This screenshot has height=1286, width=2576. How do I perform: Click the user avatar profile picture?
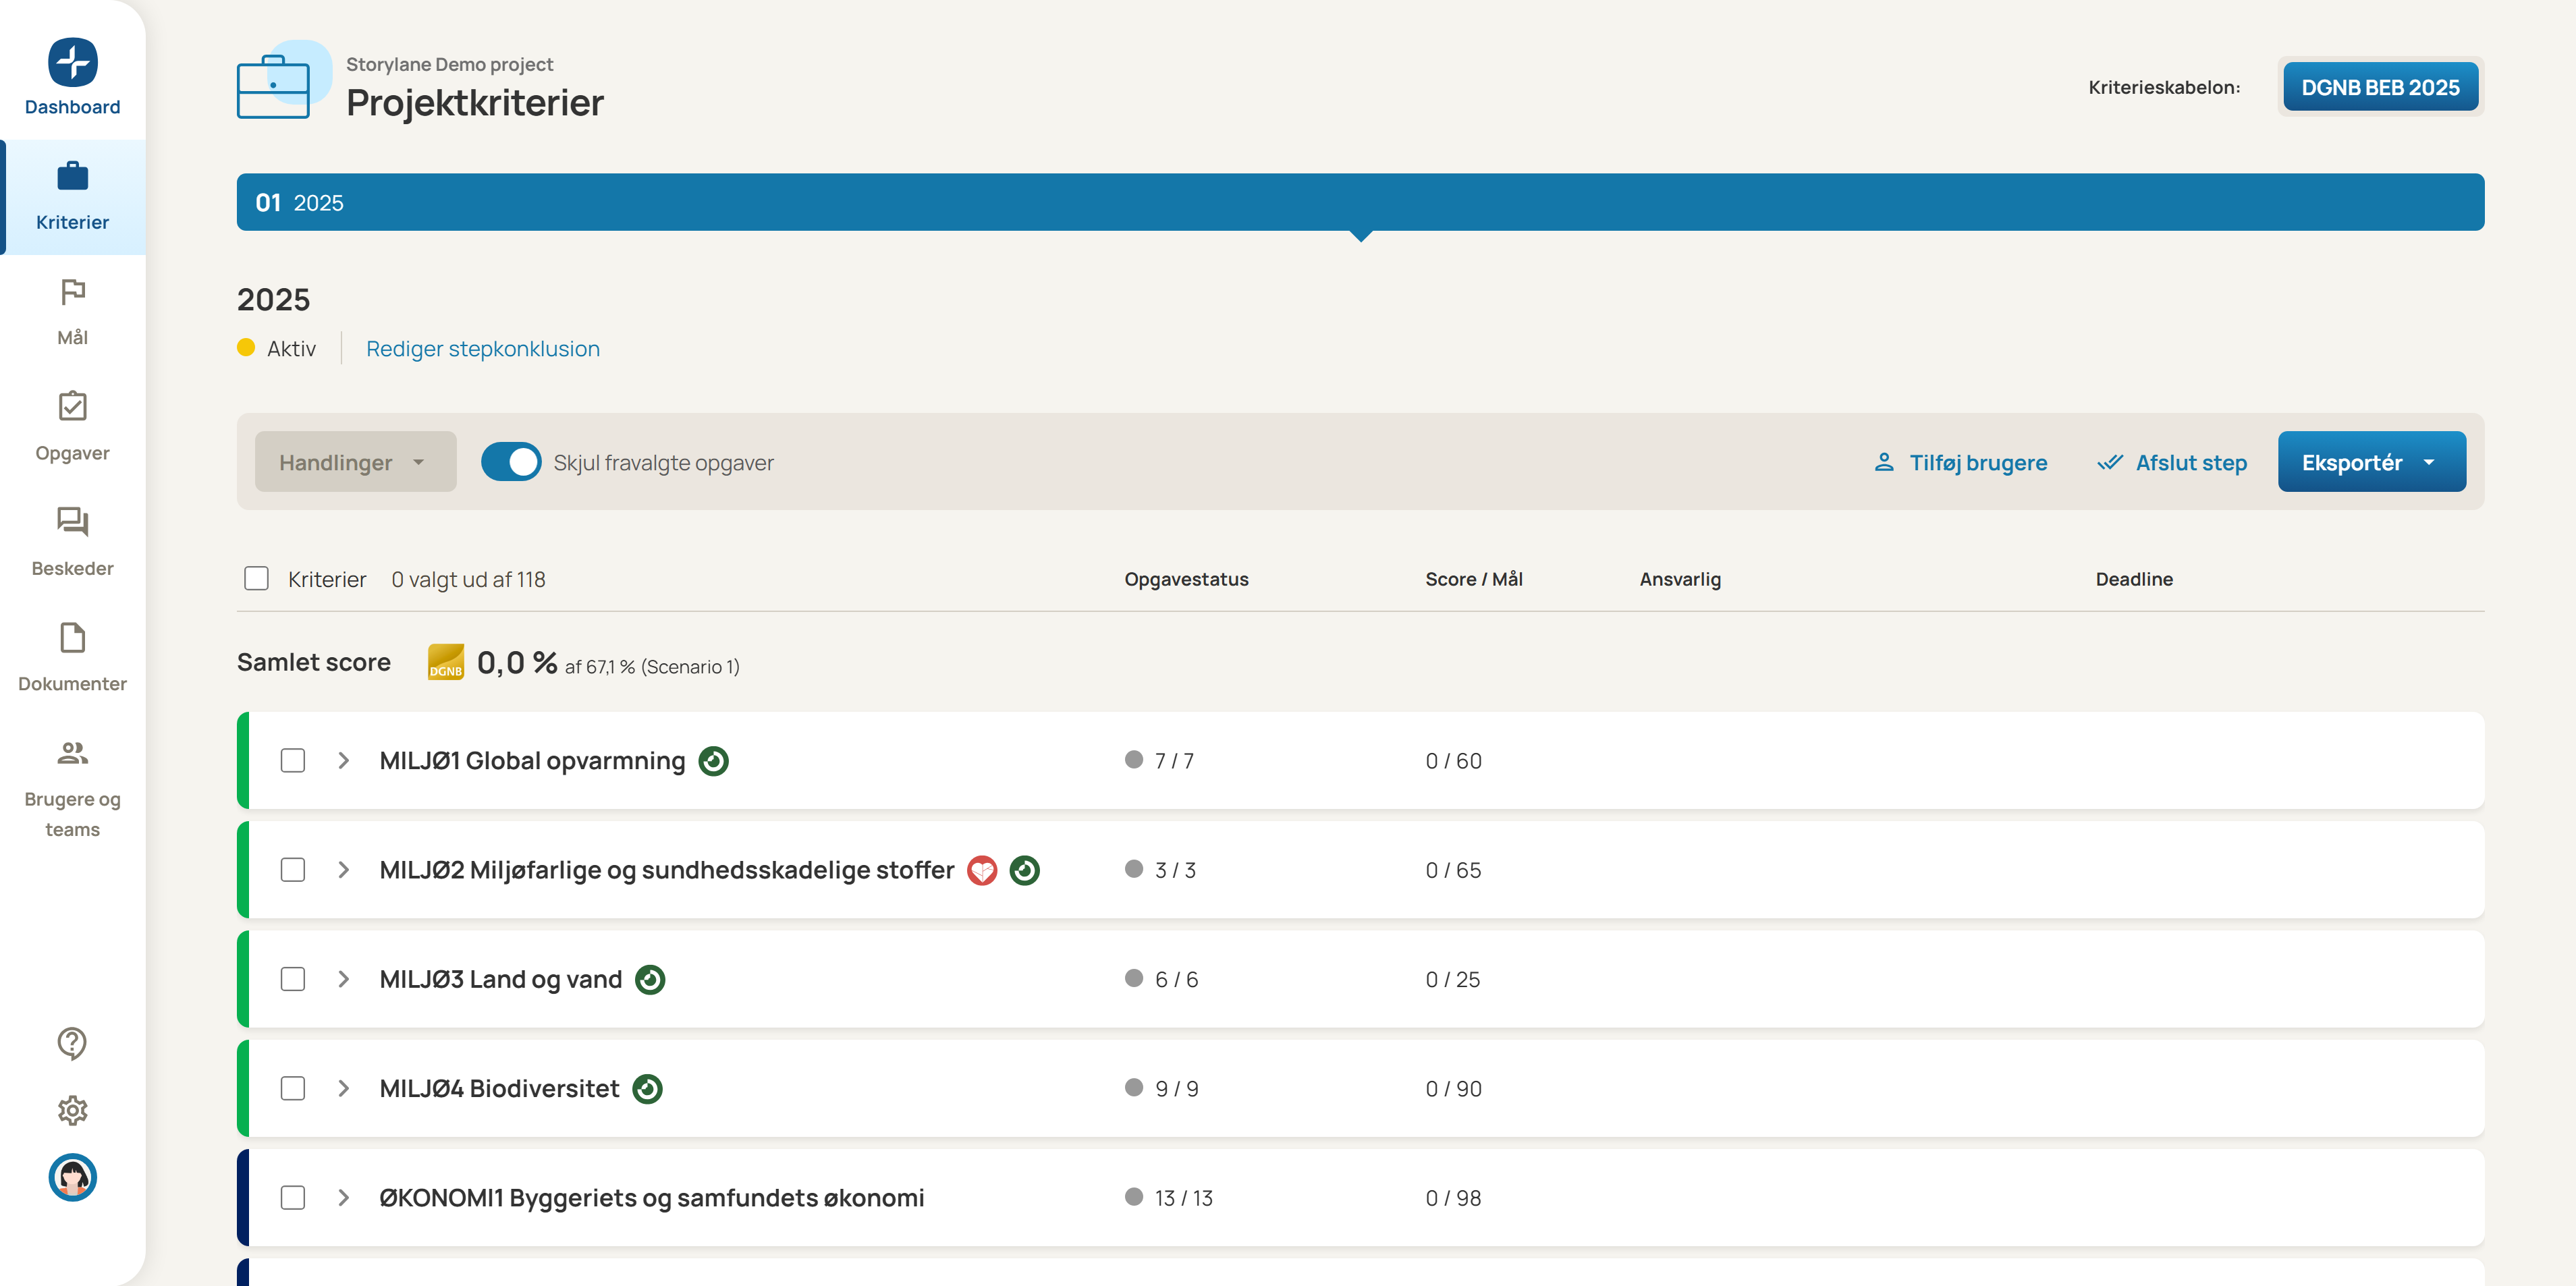(72, 1177)
